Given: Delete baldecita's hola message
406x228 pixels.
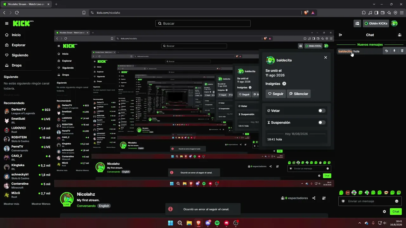Looking at the screenshot, I should tap(402, 51).
